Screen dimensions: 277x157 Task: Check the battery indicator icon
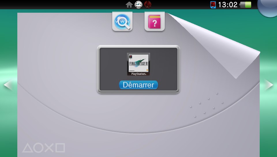click(245, 5)
